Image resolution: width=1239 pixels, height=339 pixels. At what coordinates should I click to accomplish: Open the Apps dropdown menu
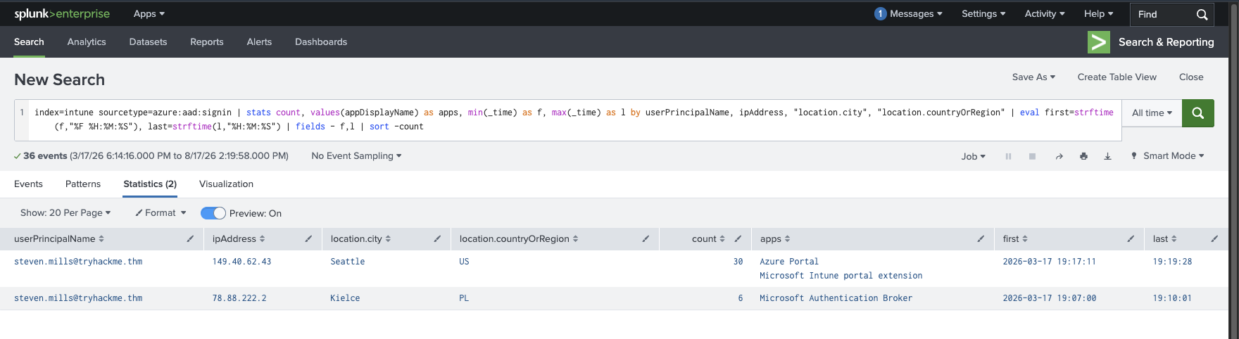pos(149,14)
